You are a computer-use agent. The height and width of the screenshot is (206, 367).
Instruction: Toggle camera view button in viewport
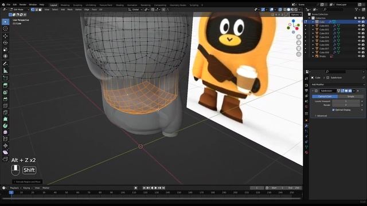click(299, 48)
